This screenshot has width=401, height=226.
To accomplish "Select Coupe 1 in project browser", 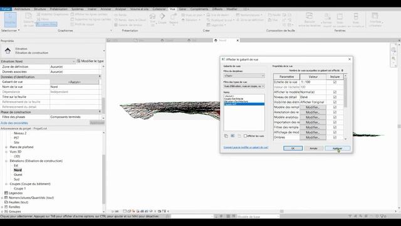I will pyautogui.click(x=19, y=188).
